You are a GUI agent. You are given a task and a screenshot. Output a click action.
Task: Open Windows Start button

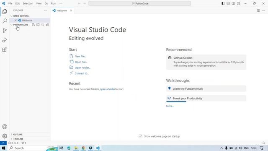click(3, 148)
